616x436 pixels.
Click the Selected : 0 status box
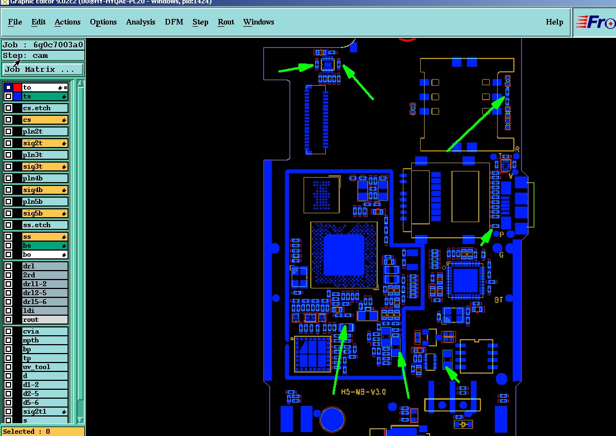[x=43, y=432]
